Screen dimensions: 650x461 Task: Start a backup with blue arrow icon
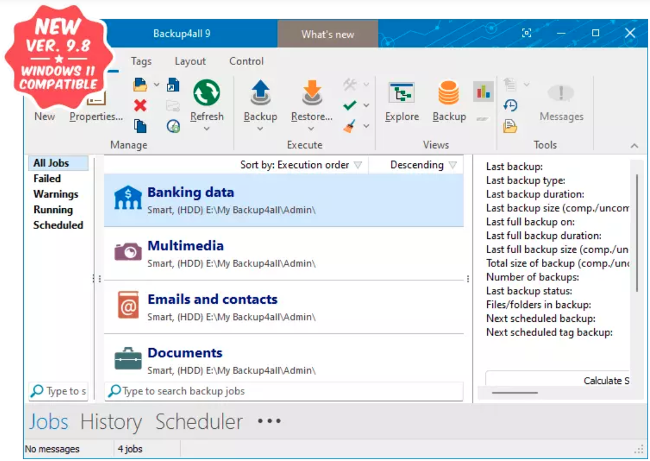pos(261,93)
